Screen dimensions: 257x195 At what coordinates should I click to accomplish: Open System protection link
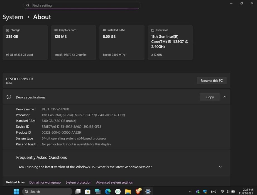(x=78, y=182)
